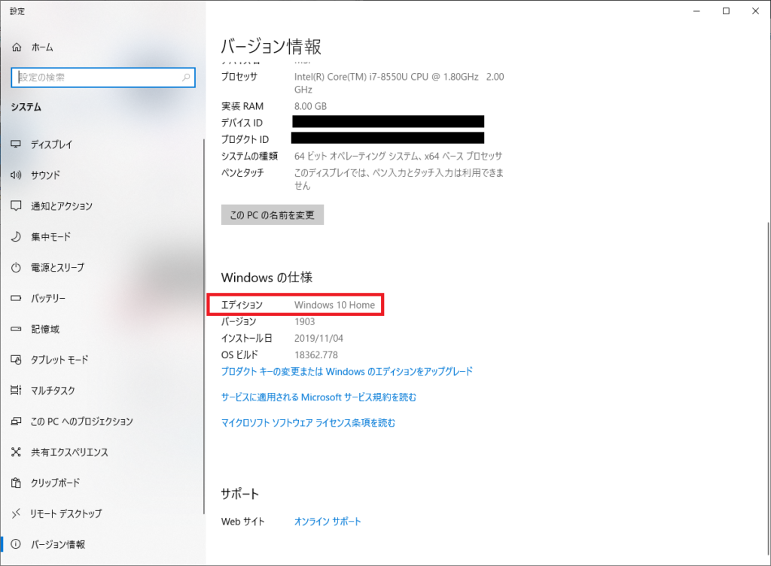Click version value 1903
This screenshot has width=771, height=566.
tap(304, 321)
